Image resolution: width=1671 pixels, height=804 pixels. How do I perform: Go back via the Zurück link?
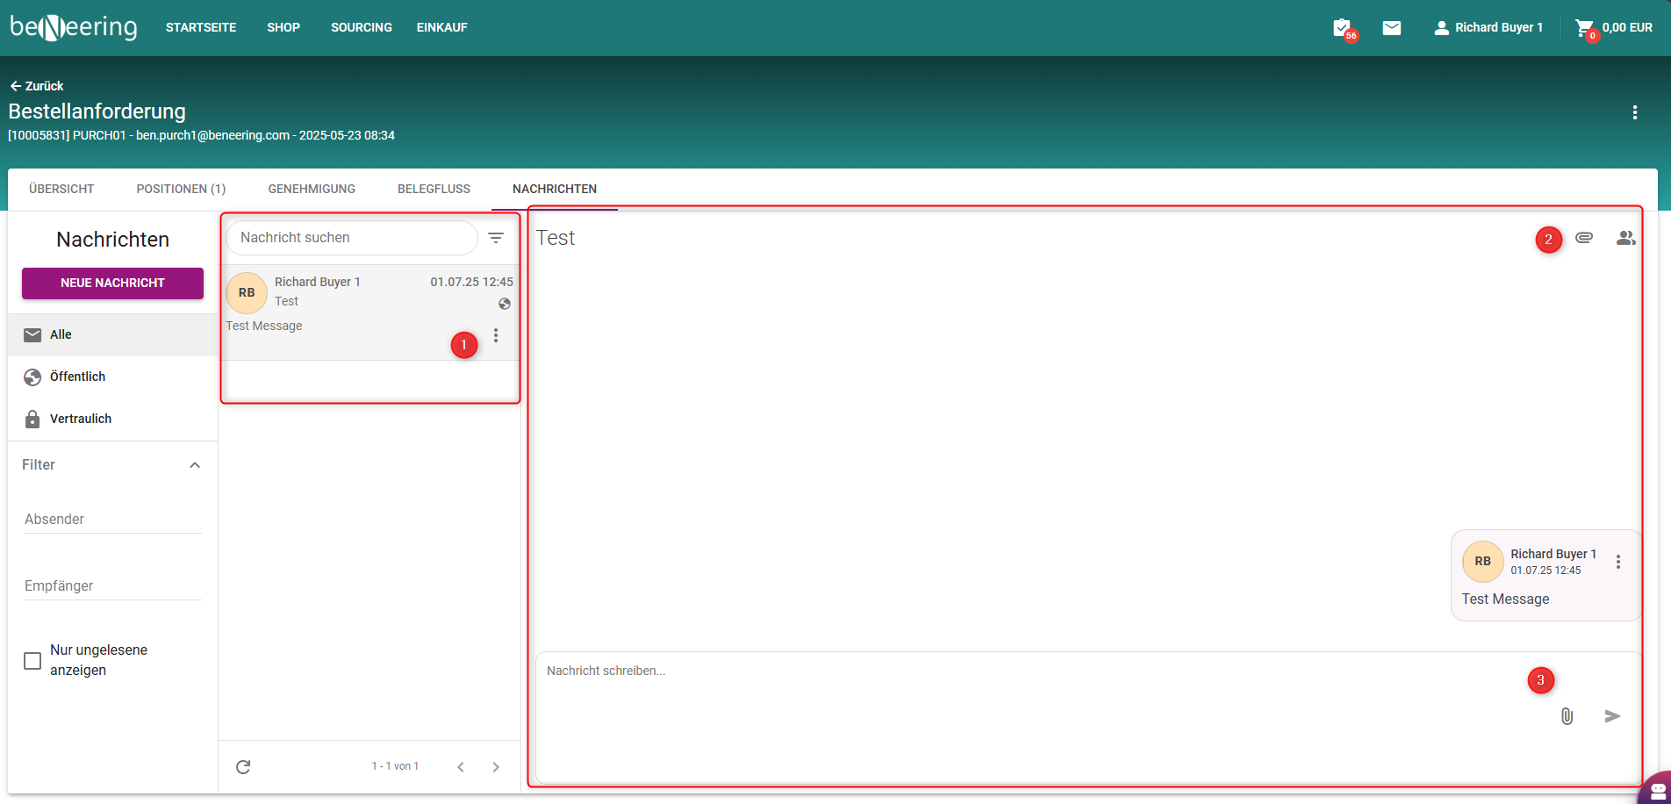coord(37,86)
